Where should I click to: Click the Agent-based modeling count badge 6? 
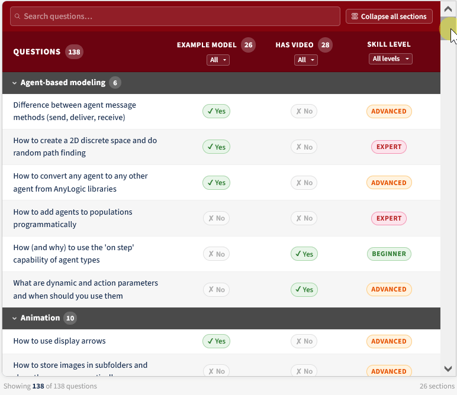pos(115,83)
